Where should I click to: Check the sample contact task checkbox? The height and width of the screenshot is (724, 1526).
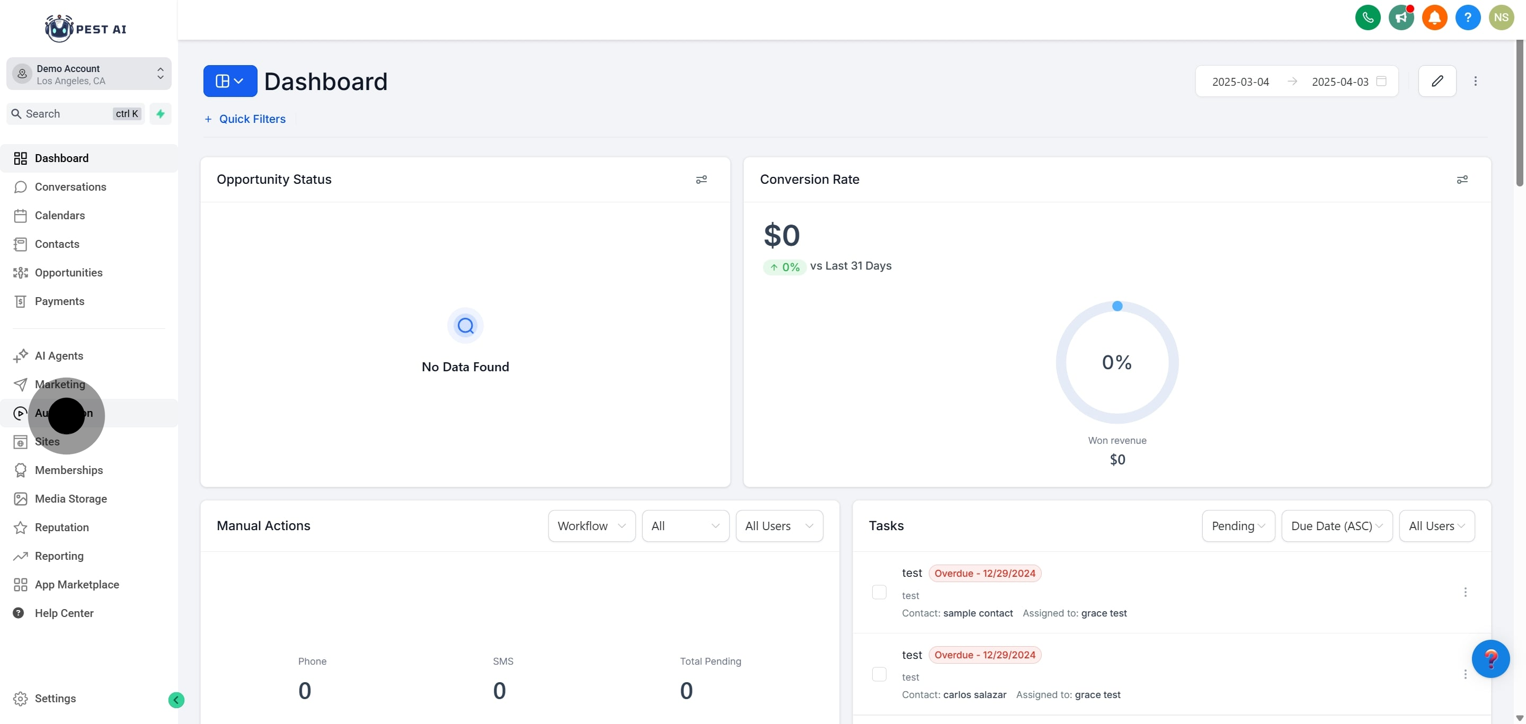tap(879, 592)
